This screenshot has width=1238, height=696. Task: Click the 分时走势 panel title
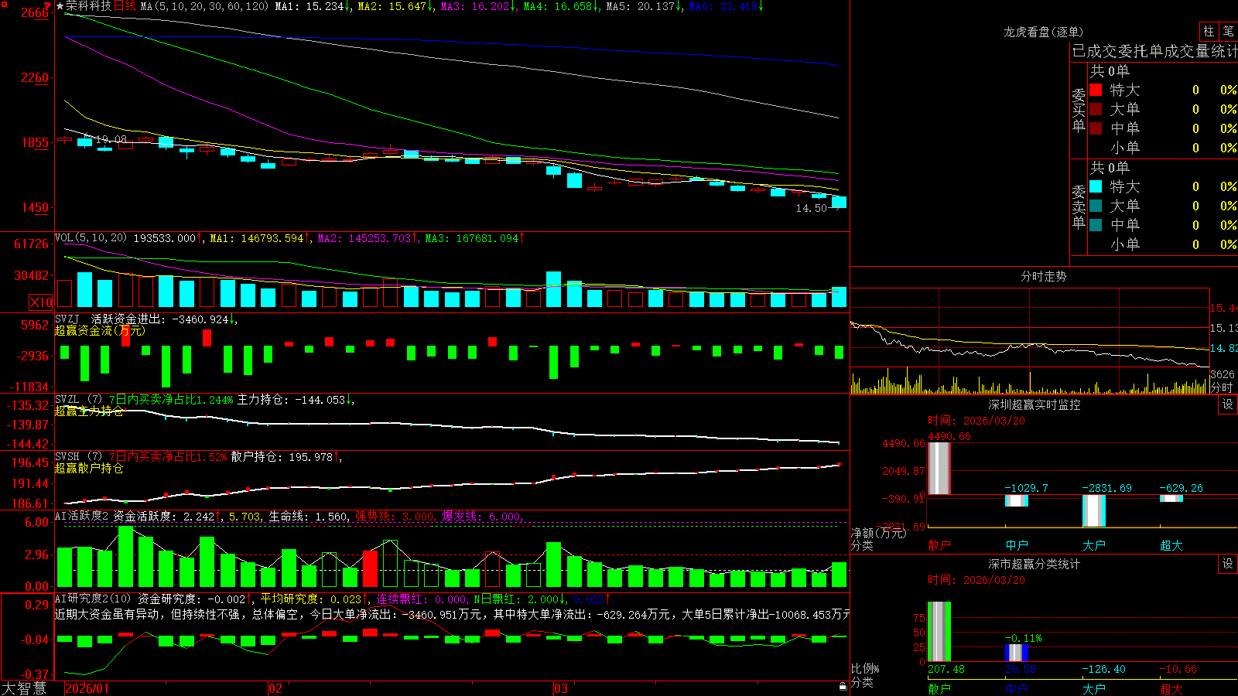tap(1043, 276)
